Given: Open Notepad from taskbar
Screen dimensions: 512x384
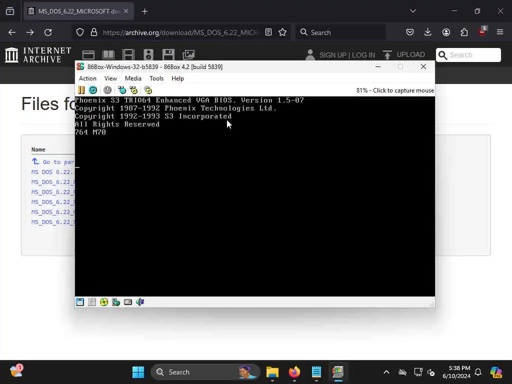Looking at the screenshot, I should 316,372.
